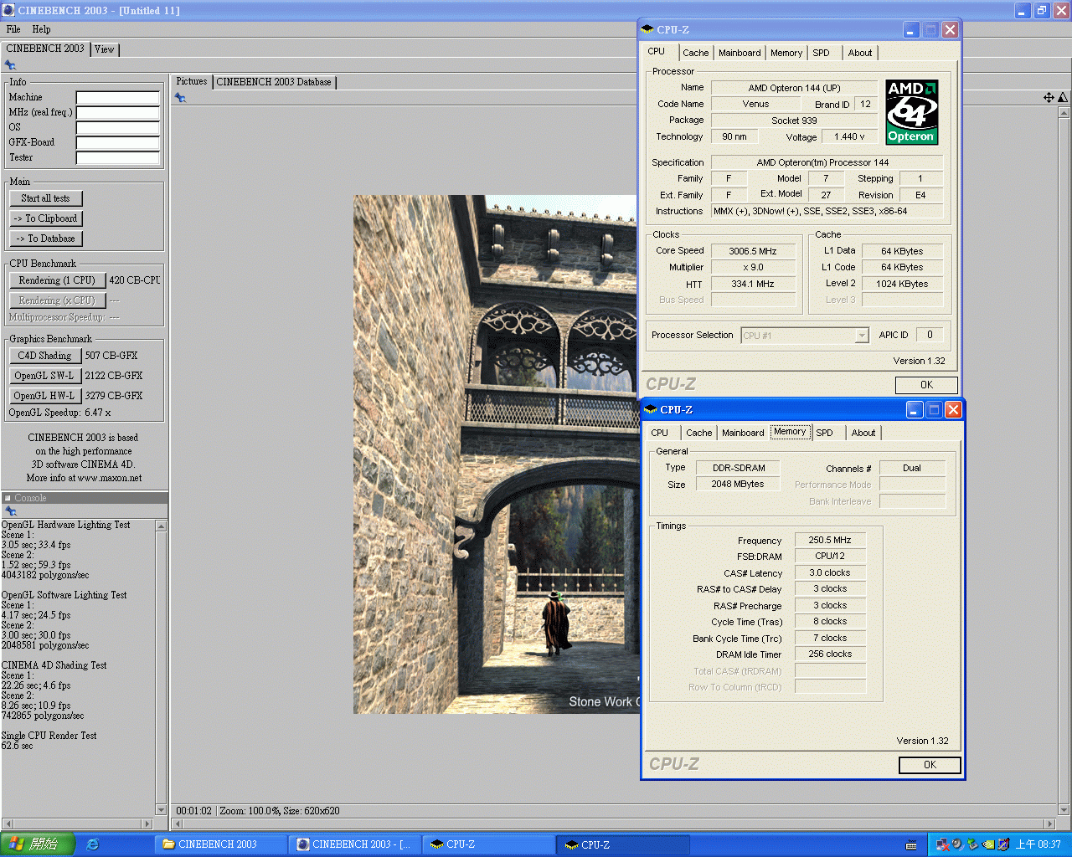Run the C4D Shading benchmark
The width and height of the screenshot is (1072, 857).
45,356
